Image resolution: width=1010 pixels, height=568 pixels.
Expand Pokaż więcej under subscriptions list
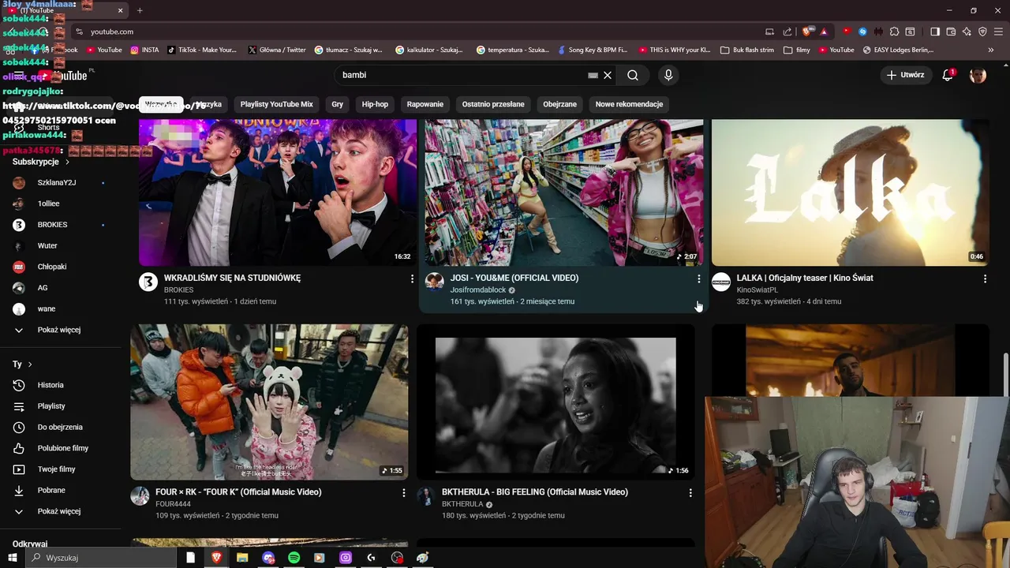(x=59, y=330)
